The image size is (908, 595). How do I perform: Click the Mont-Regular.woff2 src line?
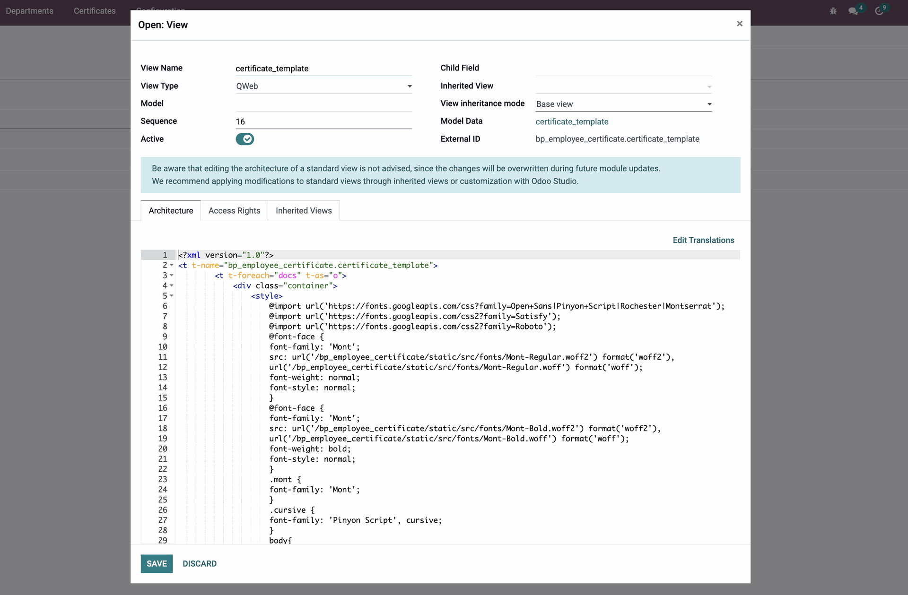(471, 357)
